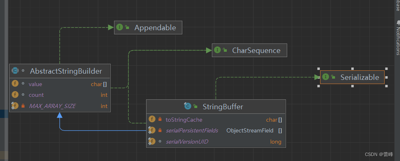
Task: Click the char[] type of value
Action: (x=99, y=84)
